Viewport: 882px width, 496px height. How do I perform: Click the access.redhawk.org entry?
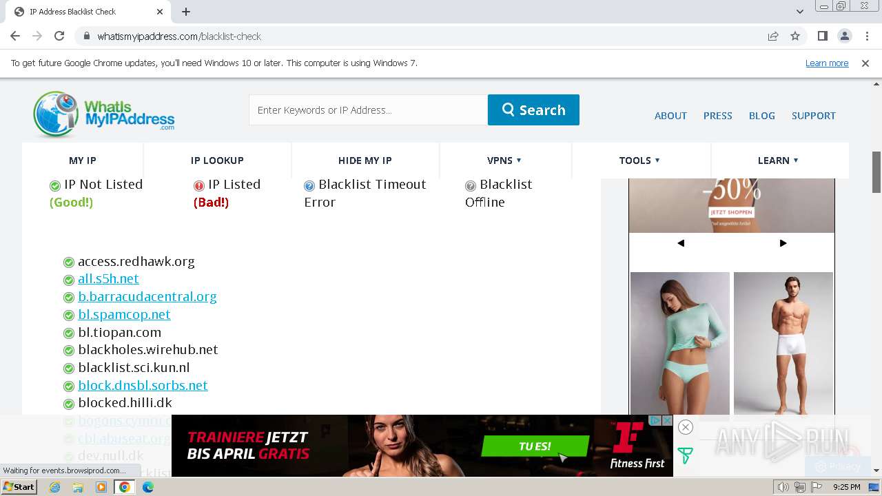tap(136, 262)
